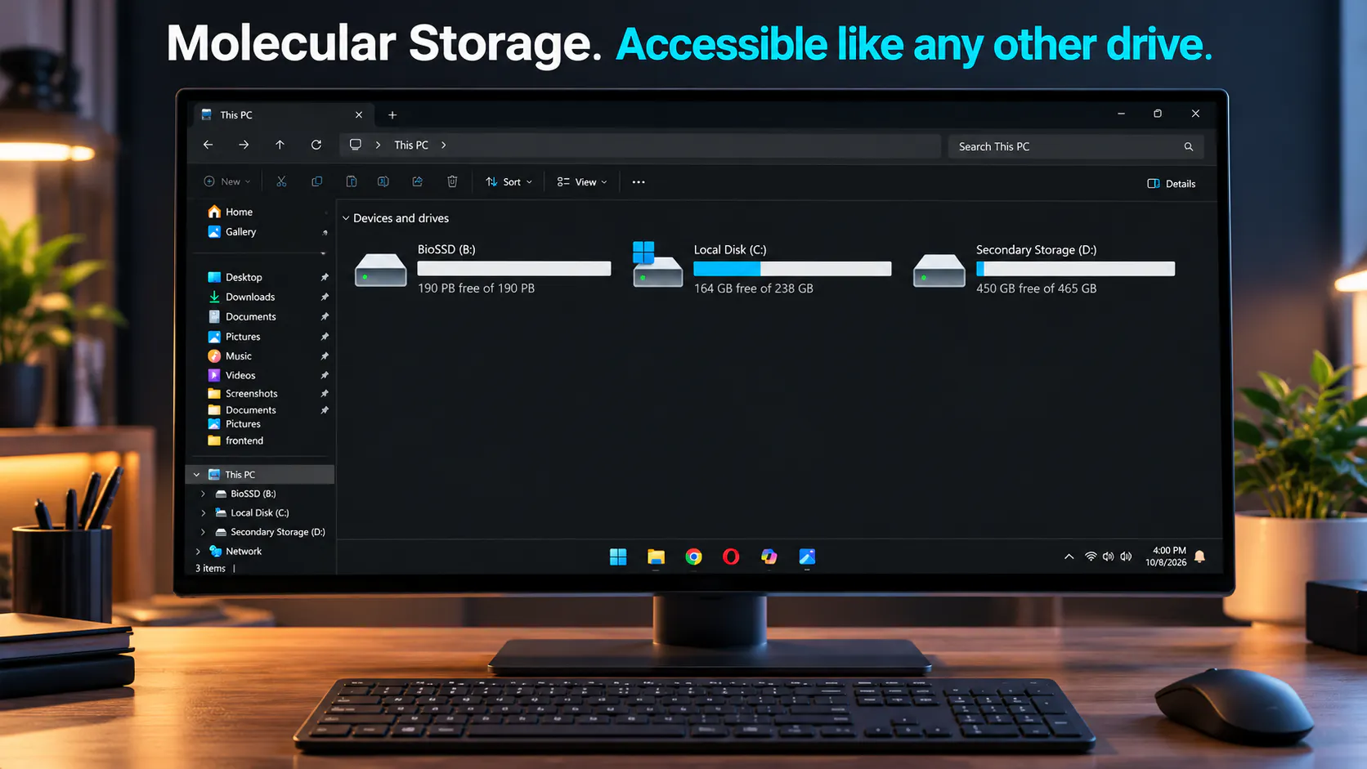Expand Local Disk (C:) in navigation tree
Viewport: 1367px width, 769px height.
click(203, 513)
